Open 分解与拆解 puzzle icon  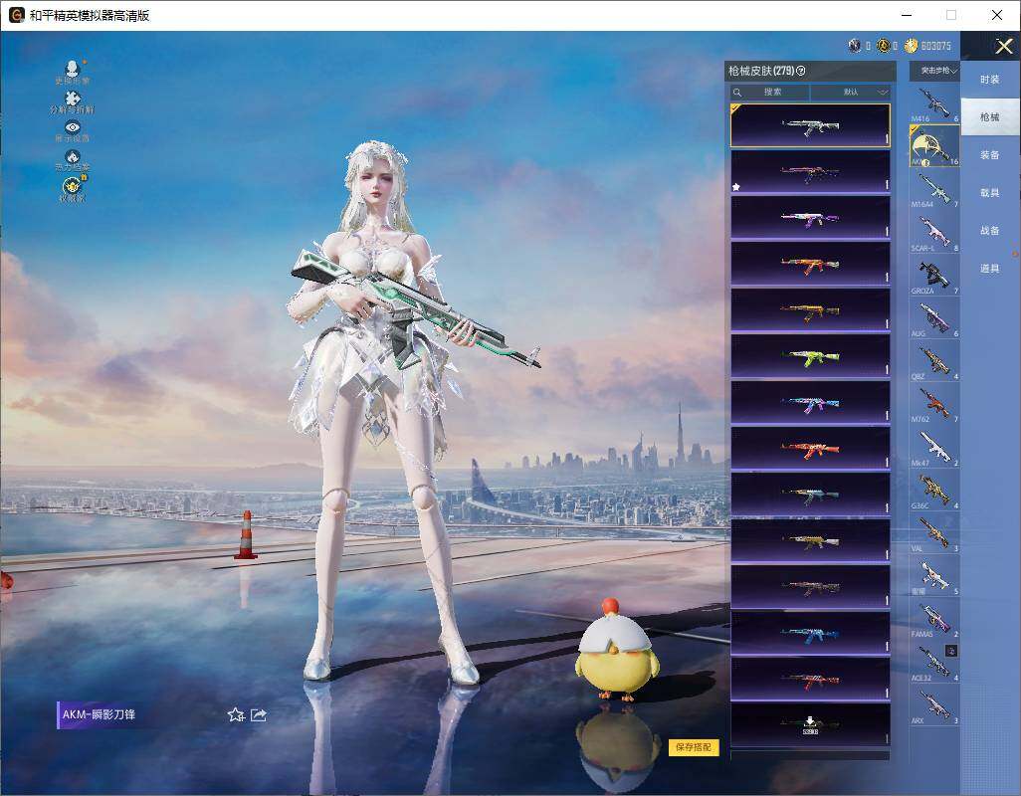click(x=73, y=99)
